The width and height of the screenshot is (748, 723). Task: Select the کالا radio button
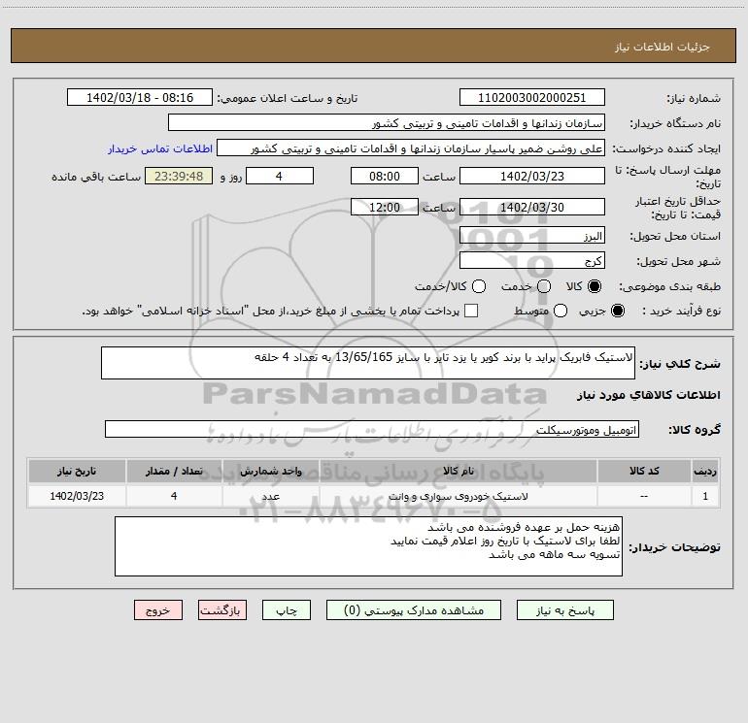click(x=595, y=286)
